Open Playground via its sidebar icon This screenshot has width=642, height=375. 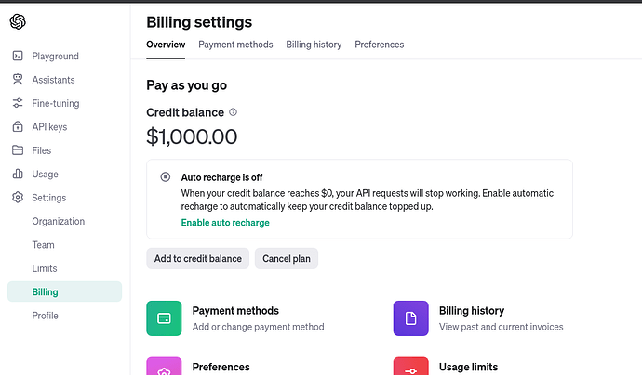[x=18, y=56]
